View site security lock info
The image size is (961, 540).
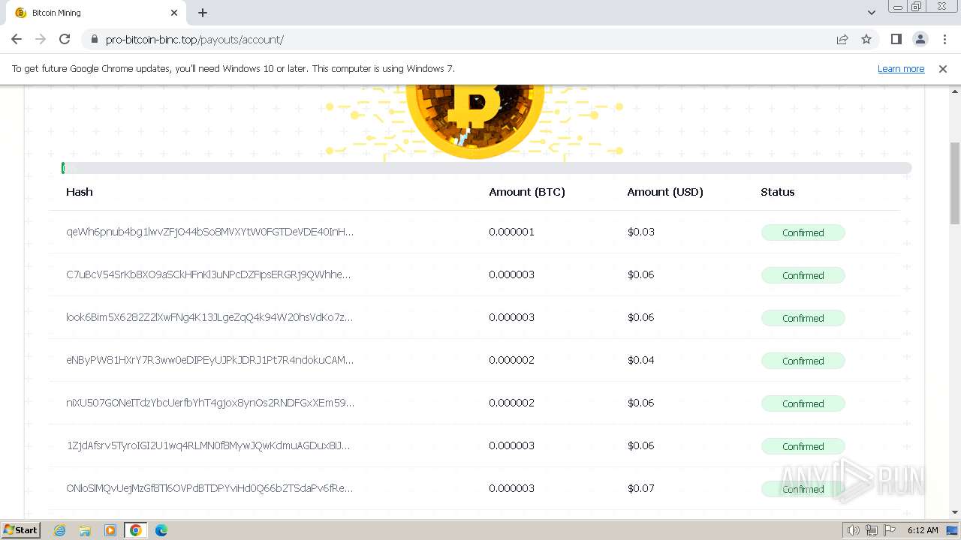click(x=94, y=39)
